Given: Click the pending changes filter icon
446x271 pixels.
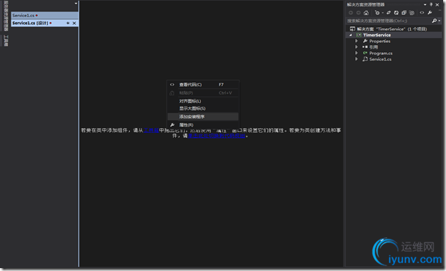Looking at the screenshot, I should pyautogui.click(x=377, y=13).
